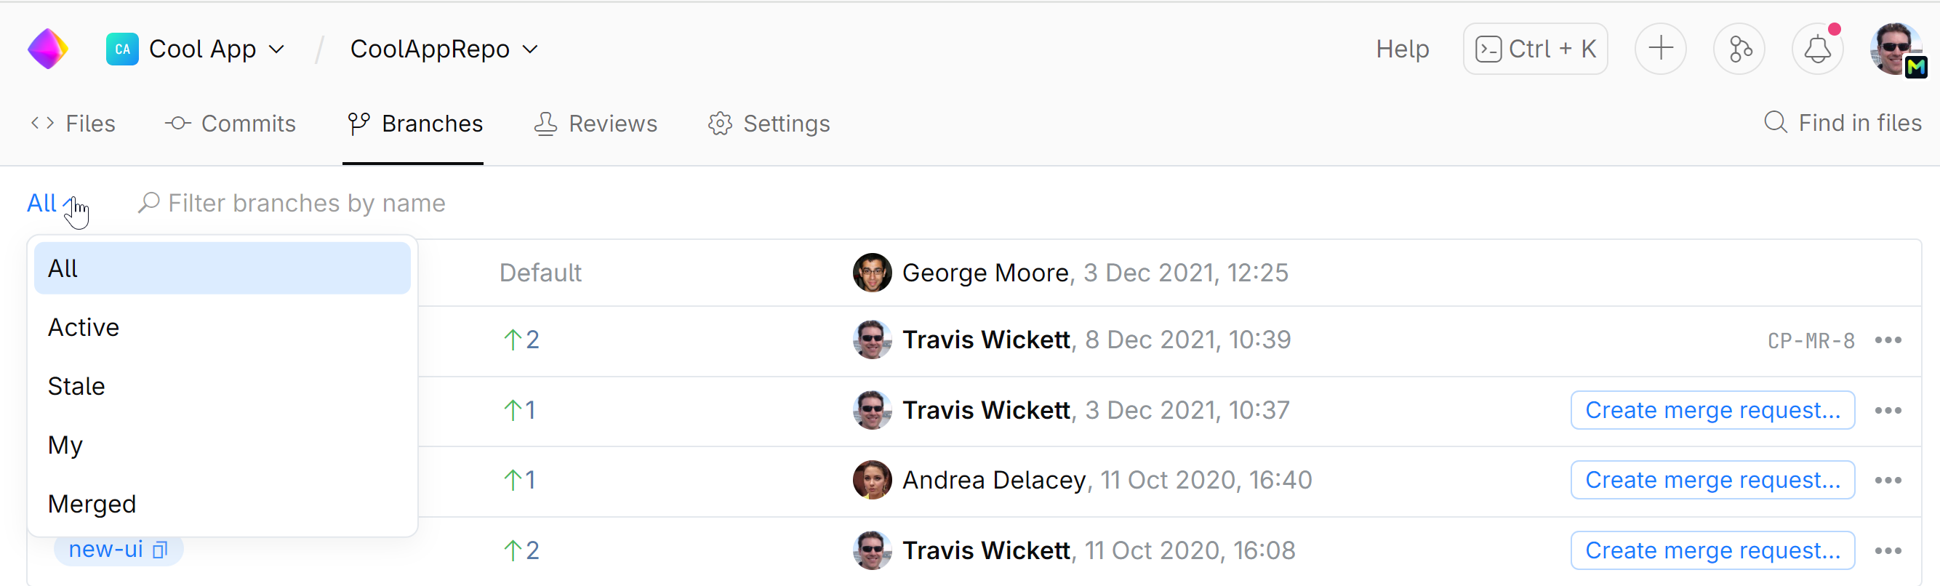Go to the Reviews tab
The height and width of the screenshot is (586, 1940).
click(596, 124)
